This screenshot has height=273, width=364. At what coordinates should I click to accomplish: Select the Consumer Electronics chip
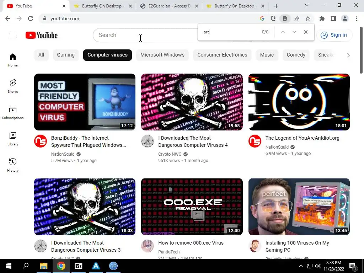(x=222, y=55)
